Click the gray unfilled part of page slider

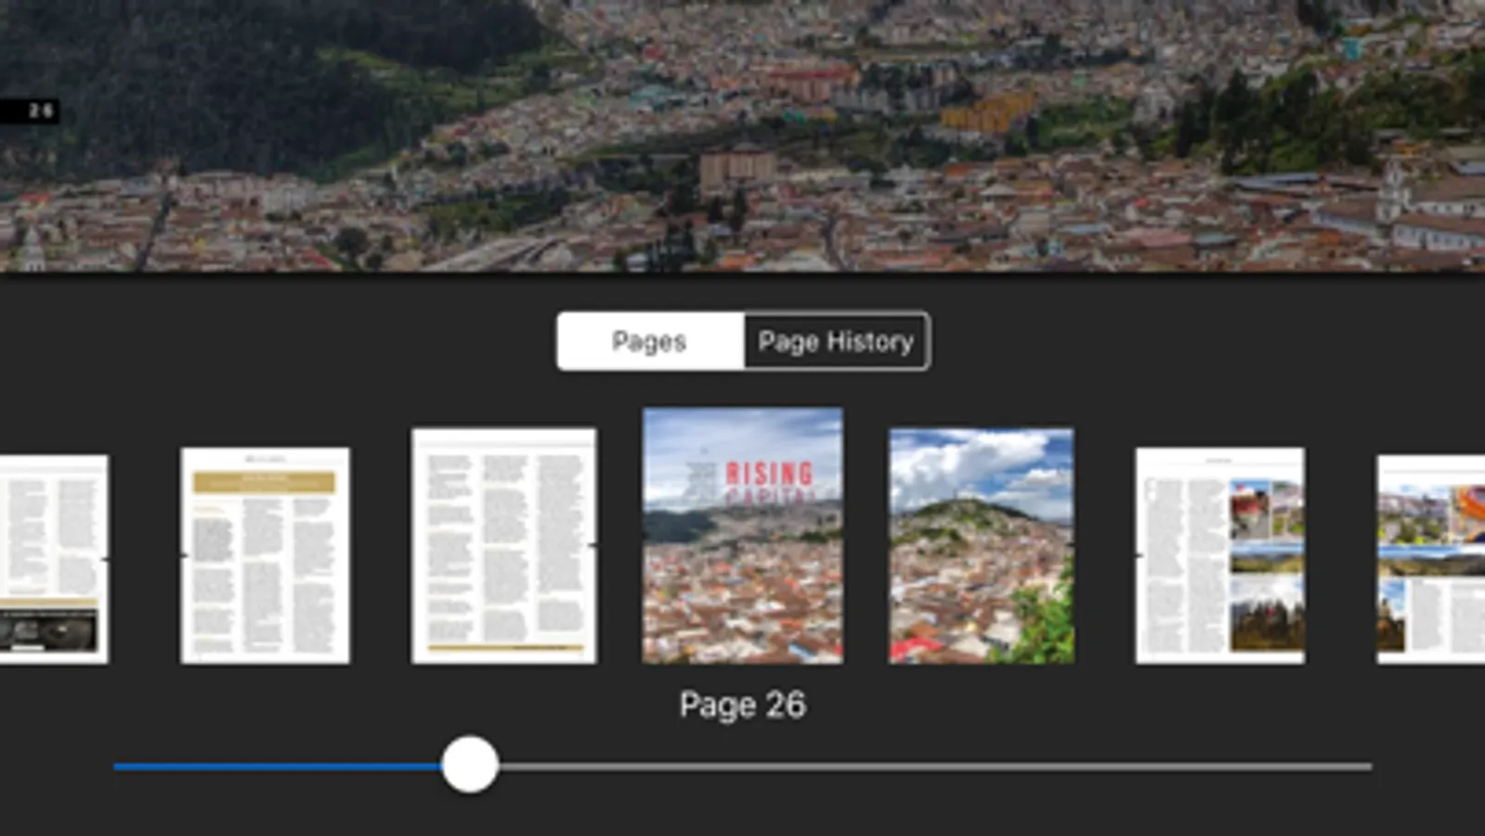(x=929, y=767)
